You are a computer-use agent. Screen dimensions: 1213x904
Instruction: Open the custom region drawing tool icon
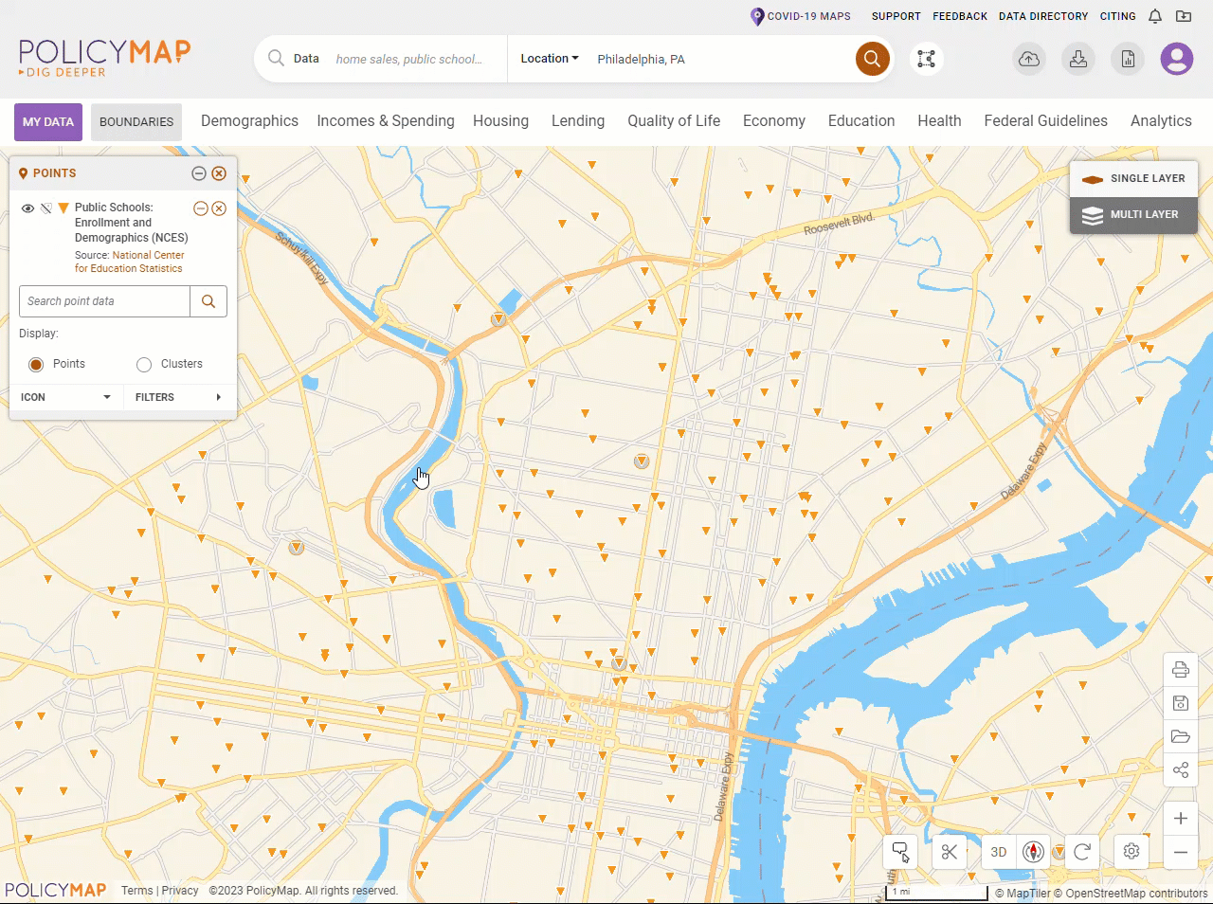(x=927, y=59)
